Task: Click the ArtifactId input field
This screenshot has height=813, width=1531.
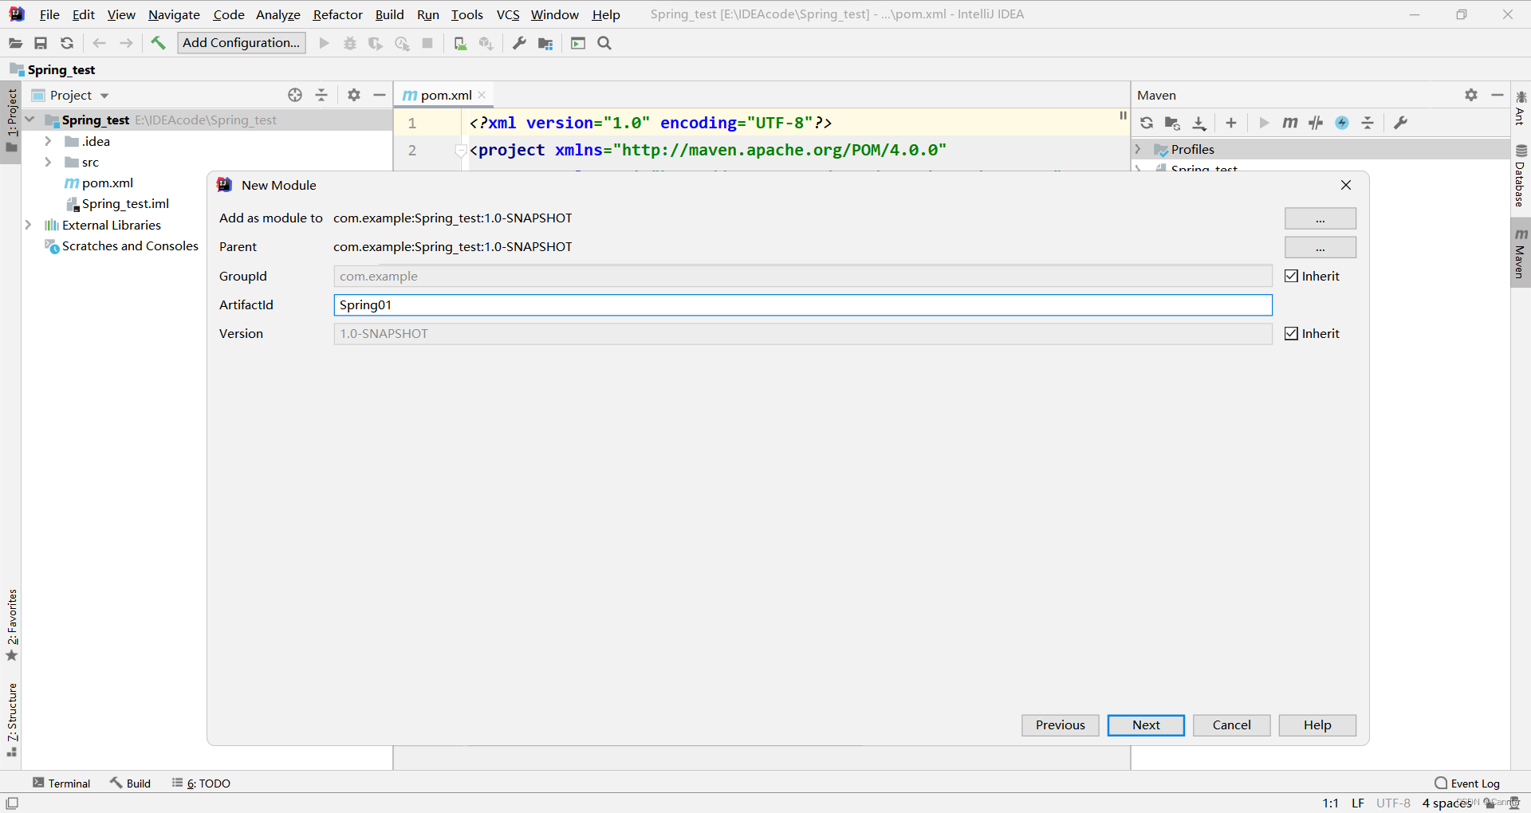Action: point(803,304)
